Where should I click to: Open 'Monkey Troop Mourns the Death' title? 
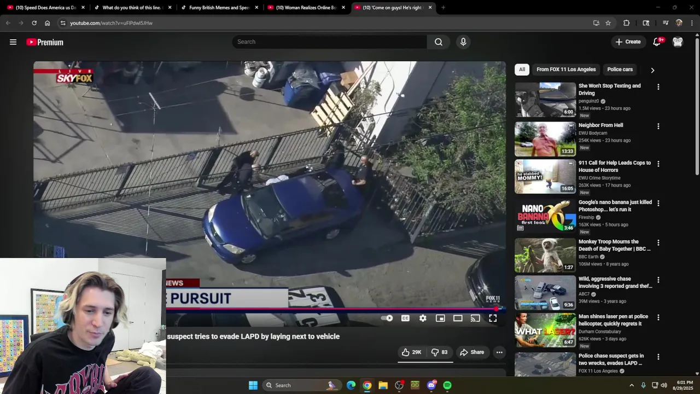(x=615, y=245)
